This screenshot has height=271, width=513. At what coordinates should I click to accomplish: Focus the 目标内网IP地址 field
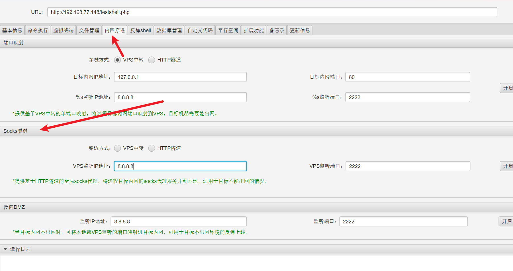[x=180, y=77]
